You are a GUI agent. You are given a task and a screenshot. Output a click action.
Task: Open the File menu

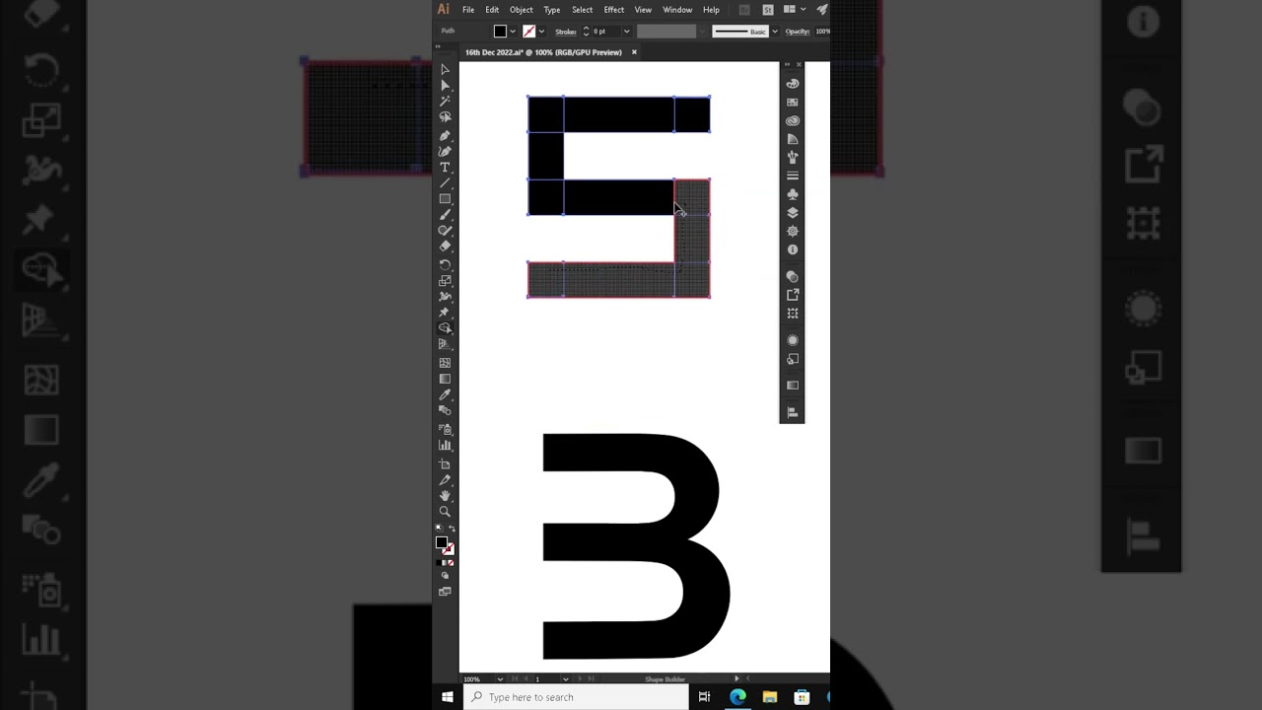click(468, 10)
